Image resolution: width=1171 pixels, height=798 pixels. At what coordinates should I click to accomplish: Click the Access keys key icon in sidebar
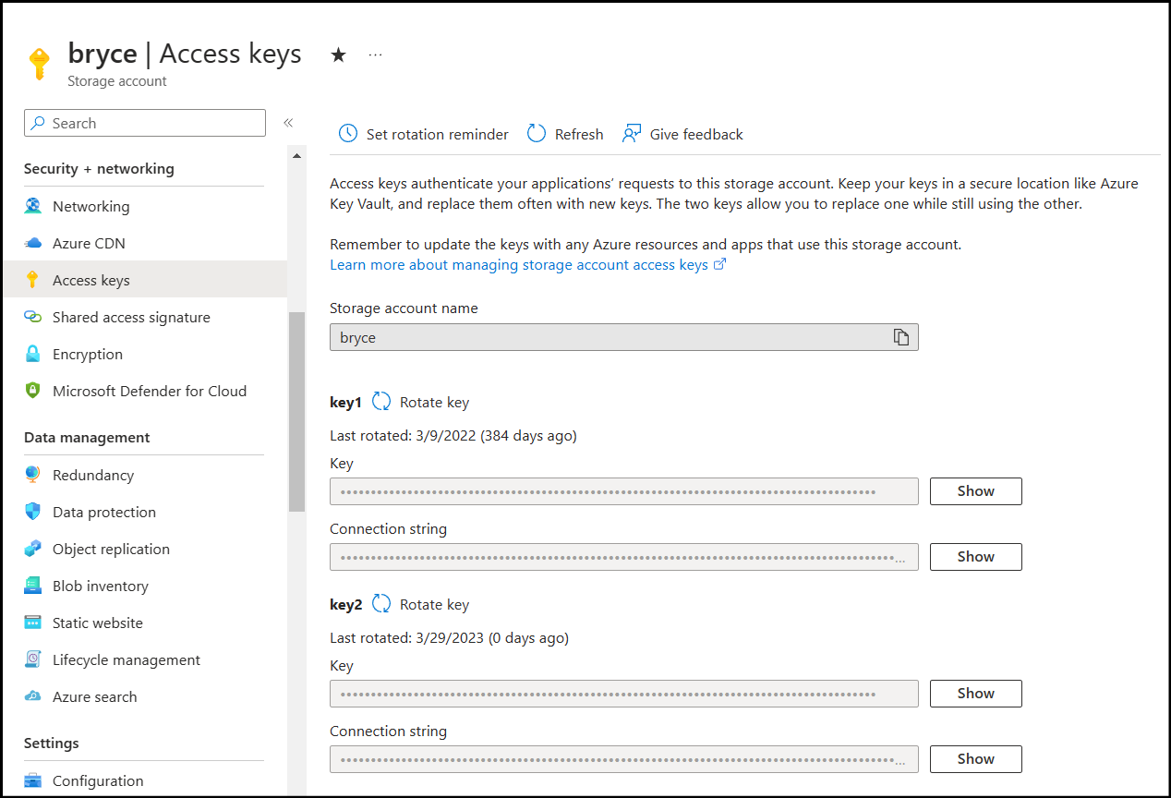click(33, 280)
